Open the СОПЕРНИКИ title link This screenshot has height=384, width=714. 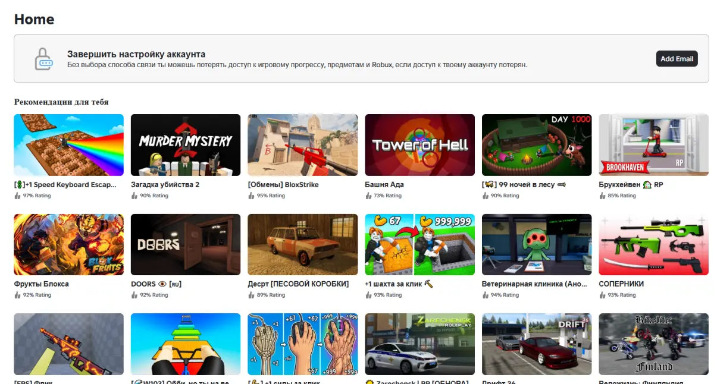(x=621, y=284)
